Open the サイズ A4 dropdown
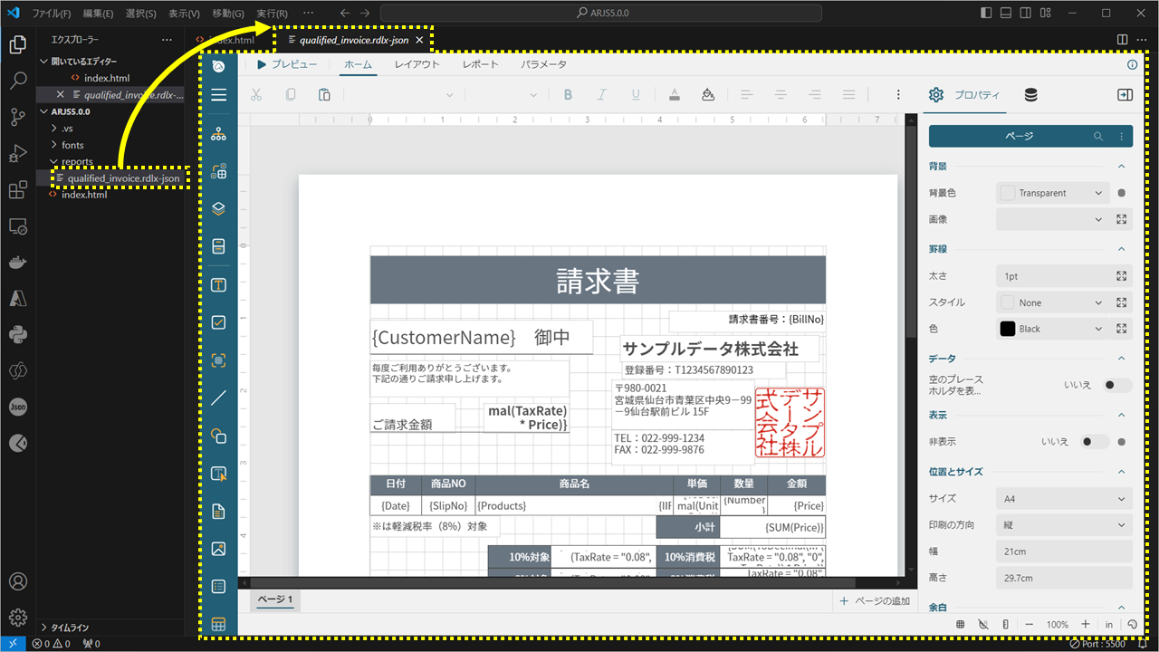This screenshot has width=1159, height=652. [x=1064, y=498]
